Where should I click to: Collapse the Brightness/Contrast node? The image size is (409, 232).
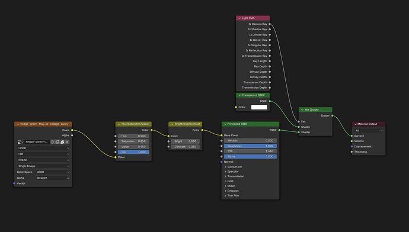click(x=172, y=124)
